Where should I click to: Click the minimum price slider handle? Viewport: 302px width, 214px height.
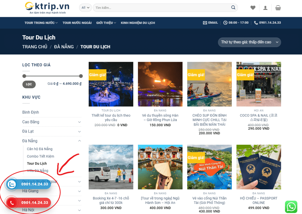[x=24, y=76]
